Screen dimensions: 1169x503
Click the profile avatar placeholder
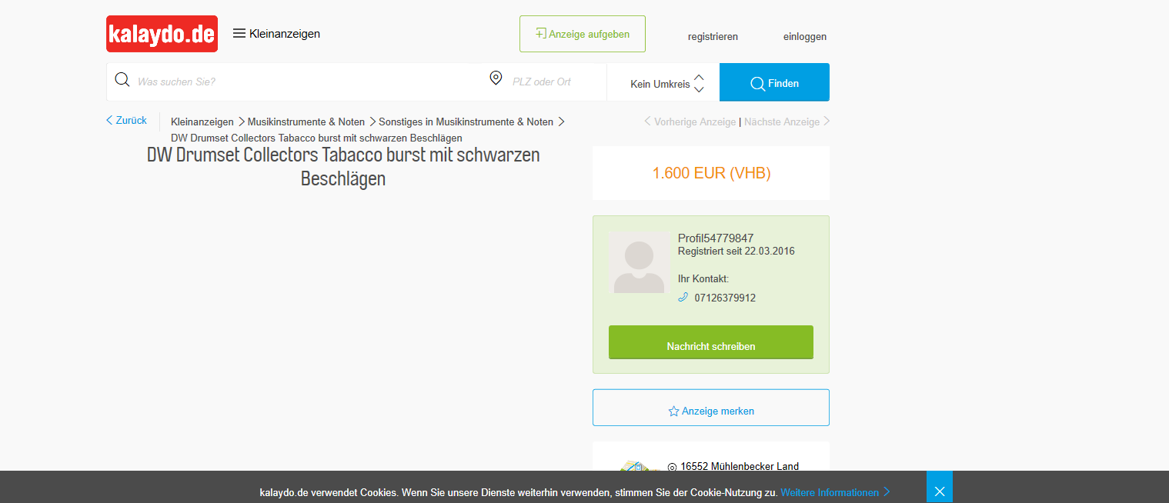click(x=639, y=262)
